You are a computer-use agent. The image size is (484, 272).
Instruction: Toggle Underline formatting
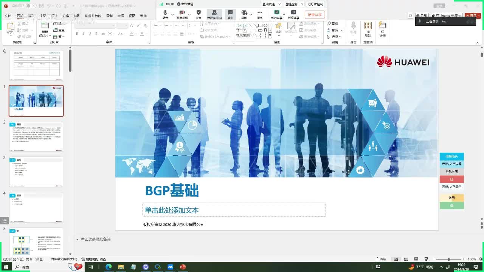coord(90,34)
